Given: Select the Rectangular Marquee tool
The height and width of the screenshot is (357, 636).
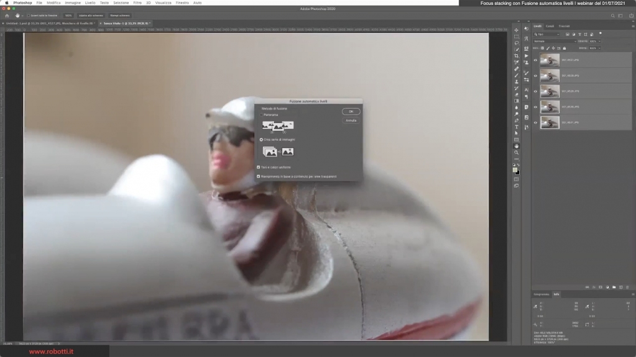Looking at the screenshot, I should (x=517, y=37).
